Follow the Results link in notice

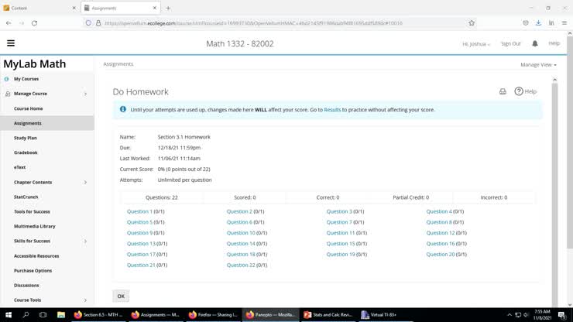click(x=332, y=110)
